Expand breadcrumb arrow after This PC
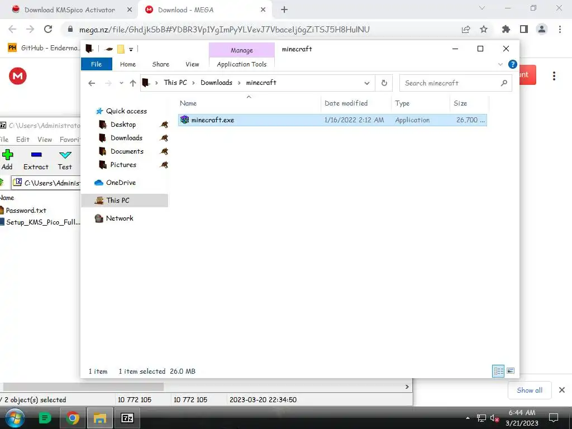The image size is (572, 429). coord(193,83)
